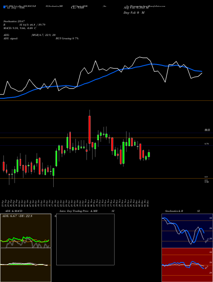Select the '(MGR) 6.7, 22.9, 20' ADX values
Viewport: 213px width, 282px height.
[43, 35]
